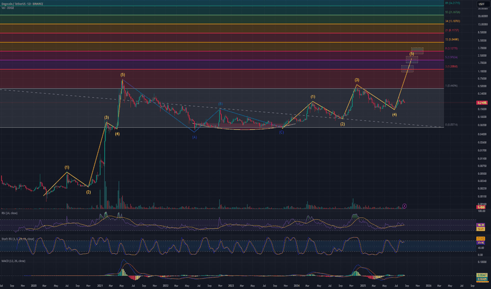Click the Fib level label 21 (8.11737)
Image resolution: width=491 pixels, height=289 pixels.
click(x=452, y=30)
